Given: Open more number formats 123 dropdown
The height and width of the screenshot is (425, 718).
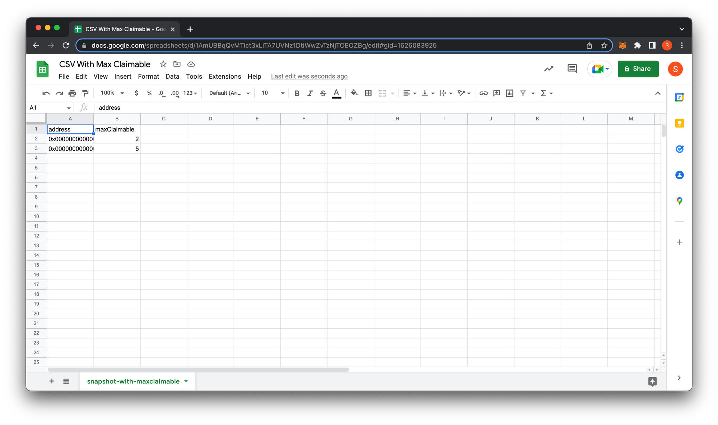Looking at the screenshot, I should click(x=190, y=93).
